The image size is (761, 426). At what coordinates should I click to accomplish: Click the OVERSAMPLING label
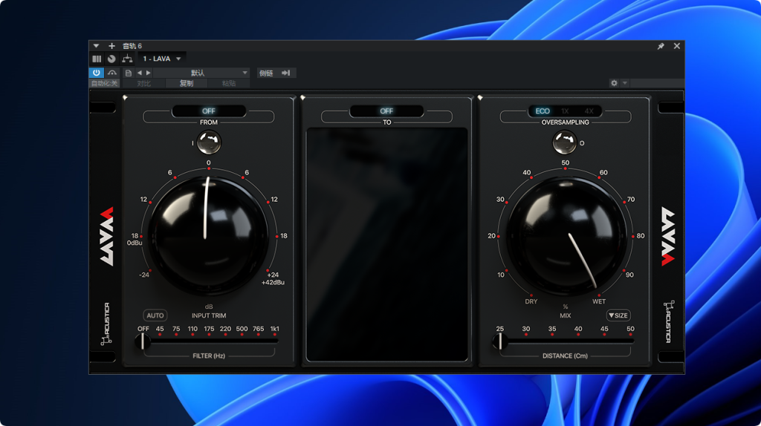(x=566, y=122)
